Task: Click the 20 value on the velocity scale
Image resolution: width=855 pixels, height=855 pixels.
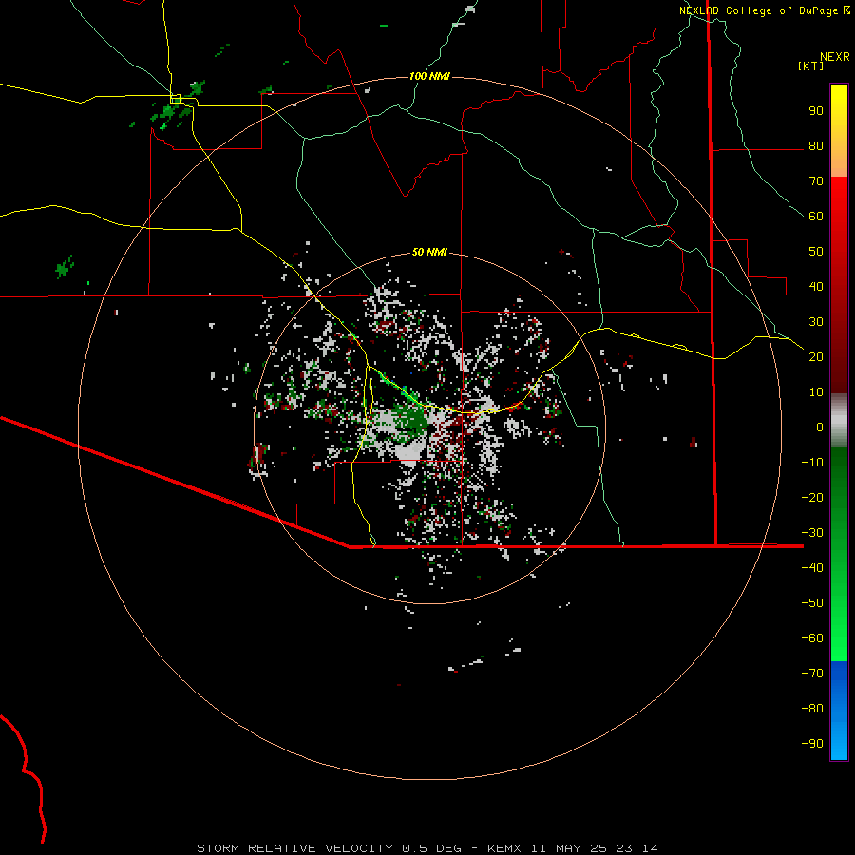Action: point(816,357)
